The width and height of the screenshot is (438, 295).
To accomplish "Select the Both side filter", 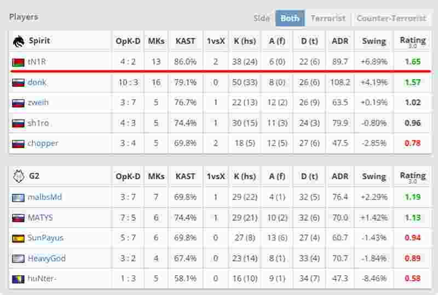I will 290,18.
